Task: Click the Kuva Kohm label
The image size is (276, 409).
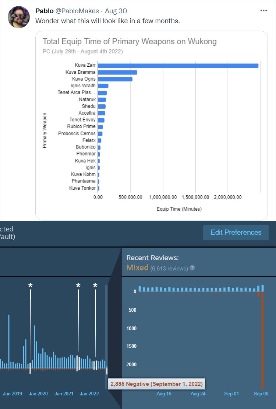Action: click(84, 174)
